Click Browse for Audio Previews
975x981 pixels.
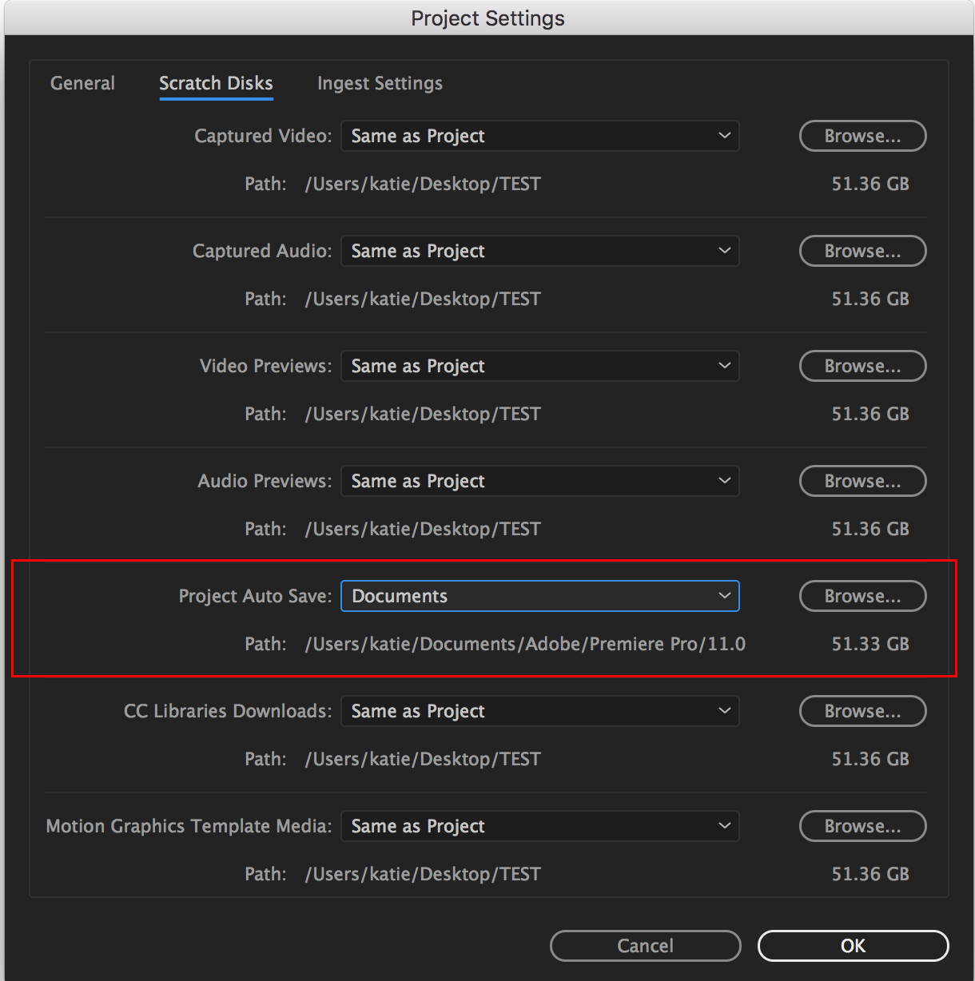coord(862,481)
